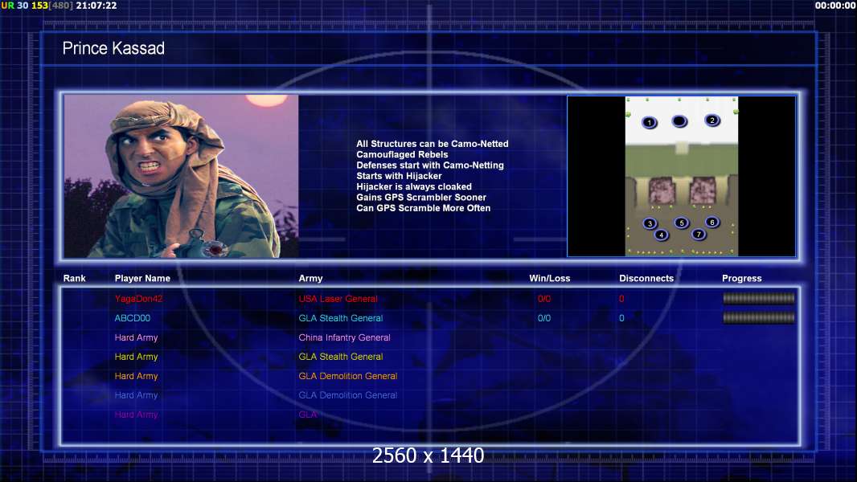Click ABCD00's 0/0 win/loss value
Screen dimensions: 857x482
click(543, 317)
